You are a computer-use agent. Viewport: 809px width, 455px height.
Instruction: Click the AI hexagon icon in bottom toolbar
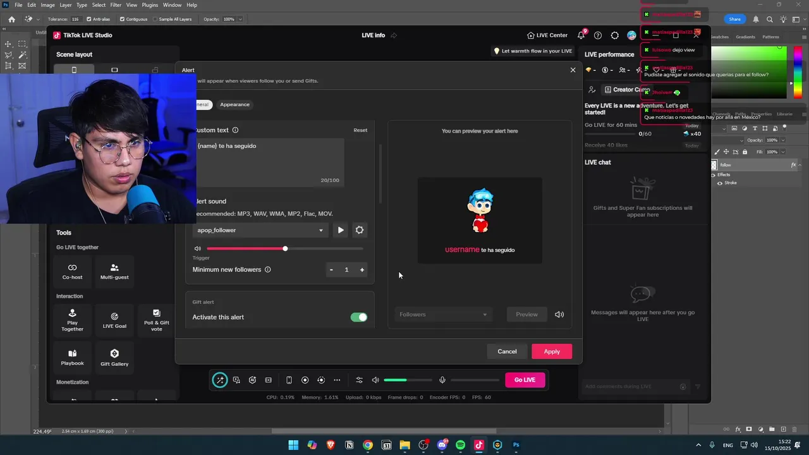[x=252, y=380]
